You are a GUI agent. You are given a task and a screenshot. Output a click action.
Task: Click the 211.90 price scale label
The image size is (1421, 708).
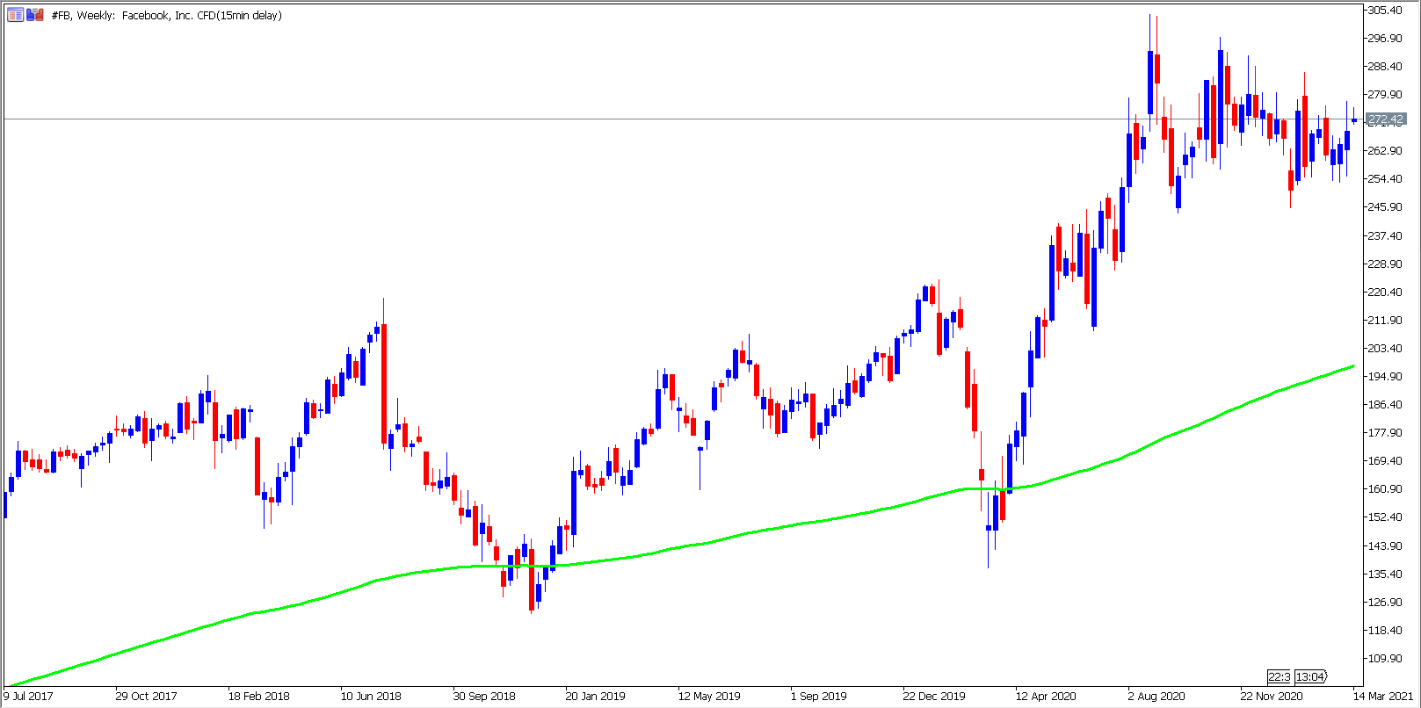coord(1385,320)
